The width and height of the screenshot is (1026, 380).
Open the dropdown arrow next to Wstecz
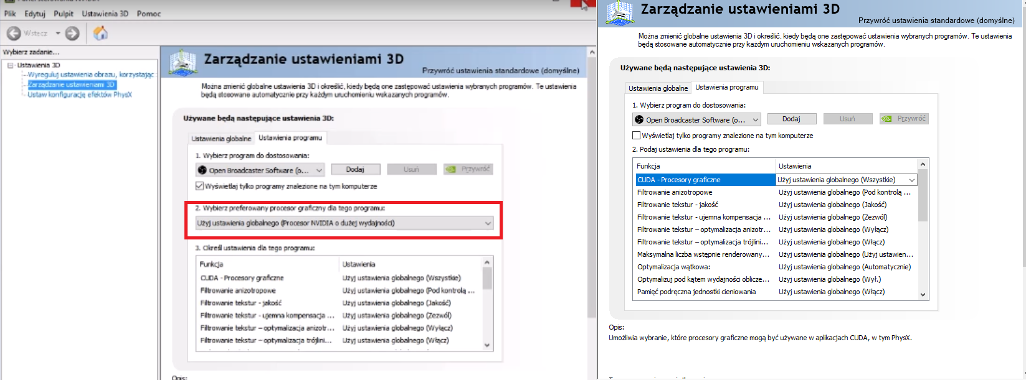(58, 33)
